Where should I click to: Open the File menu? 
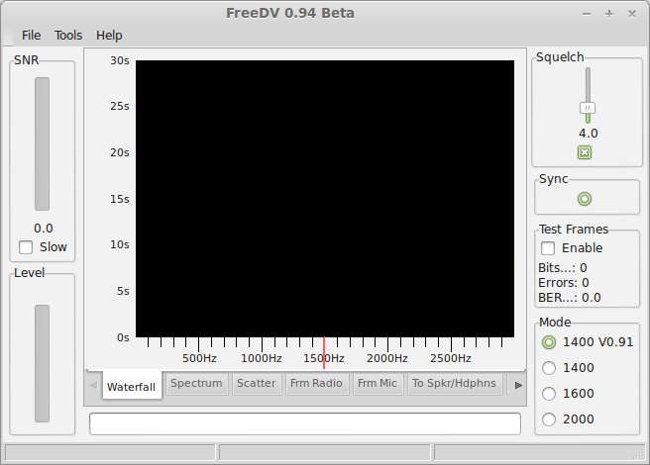(x=31, y=36)
